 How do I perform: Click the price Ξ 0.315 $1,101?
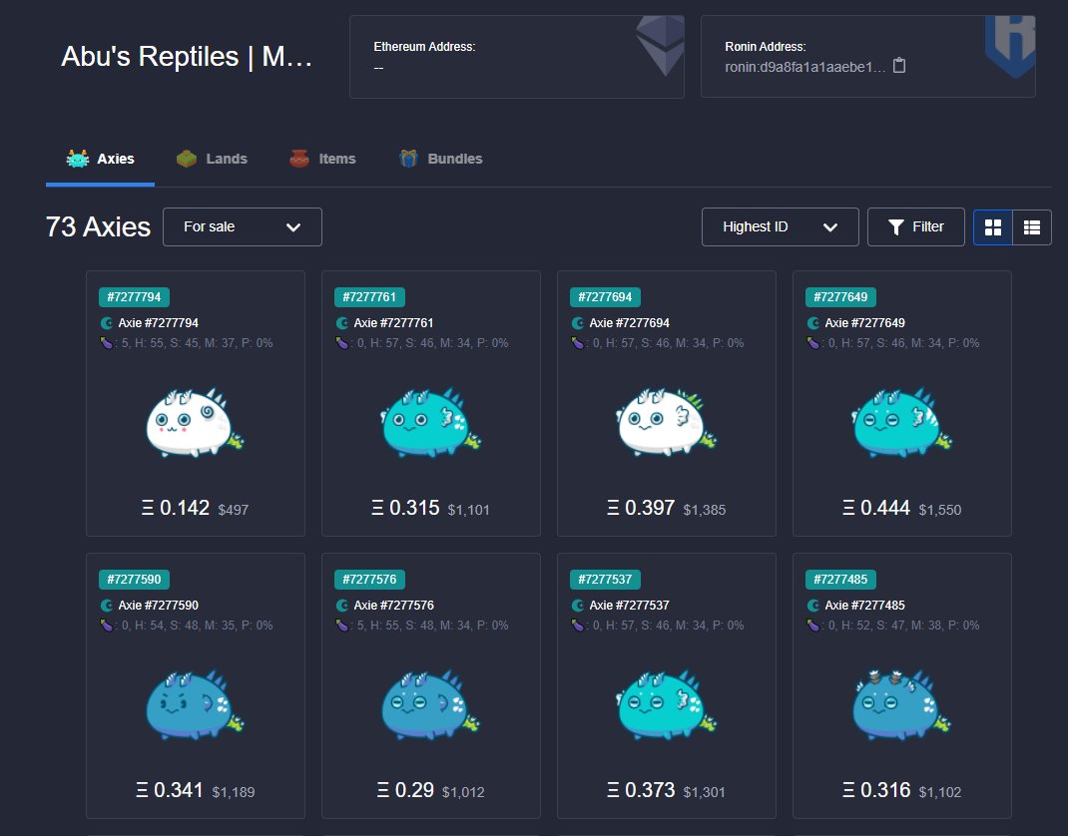point(430,508)
